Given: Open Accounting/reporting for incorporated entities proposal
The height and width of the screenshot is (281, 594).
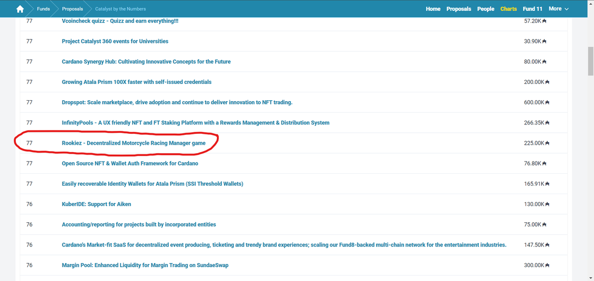Looking at the screenshot, I should (139, 224).
